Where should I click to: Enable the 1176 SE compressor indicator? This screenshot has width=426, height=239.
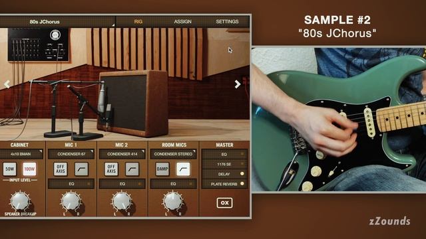[242, 164]
